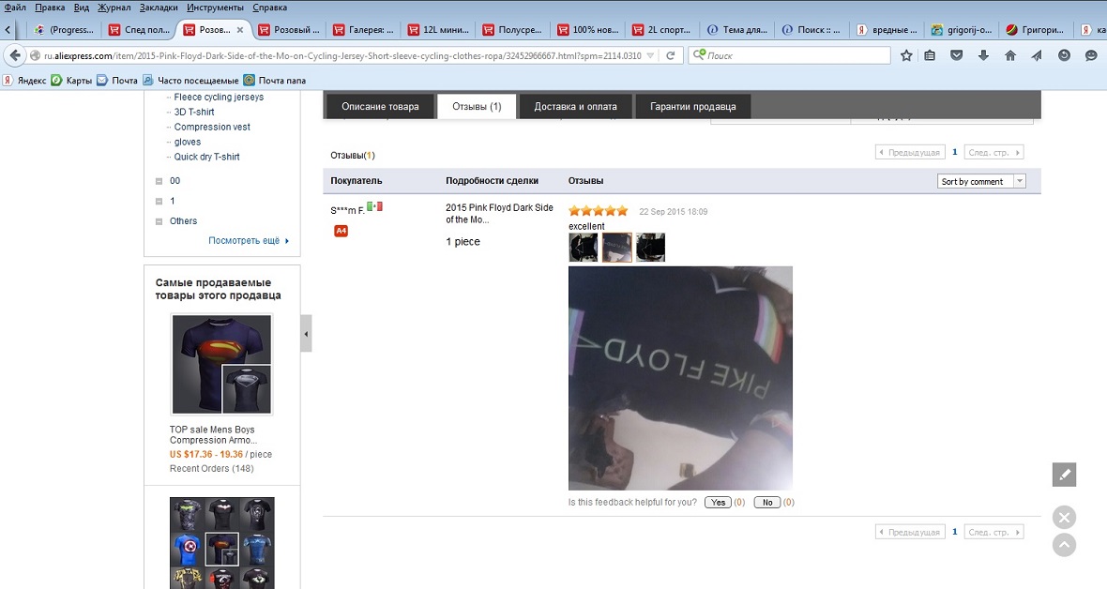This screenshot has width=1107, height=589.
Task: Click the bookmark star icon in toolbar
Action: (x=906, y=55)
